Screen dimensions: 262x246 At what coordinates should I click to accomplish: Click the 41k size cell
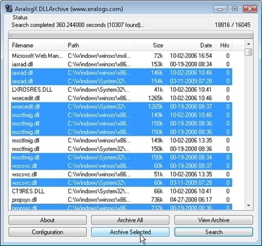pyautogui.click(x=158, y=89)
